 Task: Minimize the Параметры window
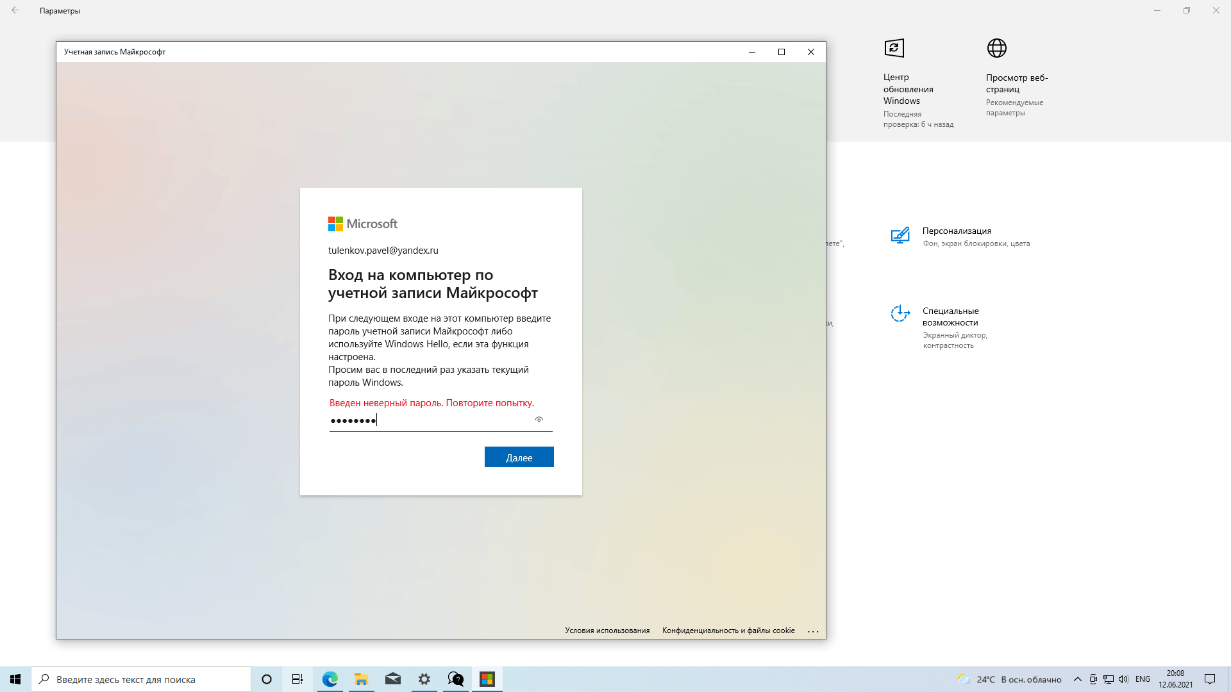pos(1157,10)
